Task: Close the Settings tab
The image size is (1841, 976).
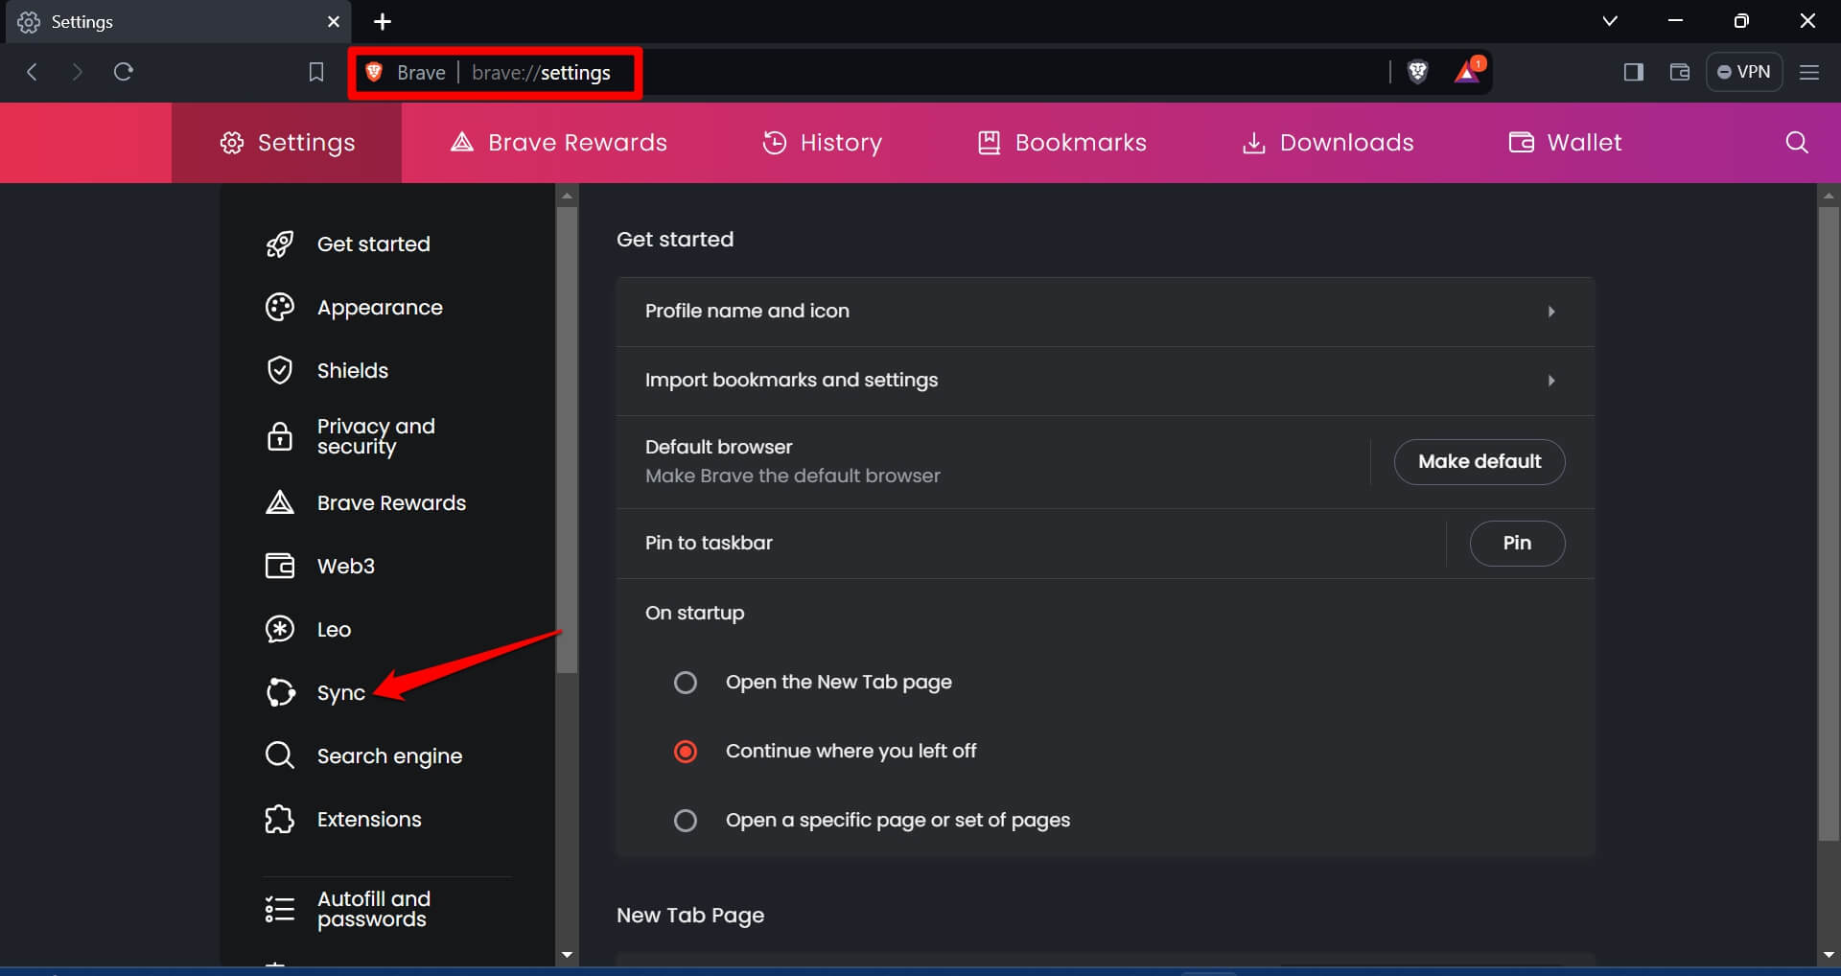Action: [333, 21]
